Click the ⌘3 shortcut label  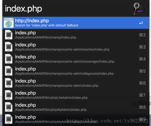coord(142,47)
